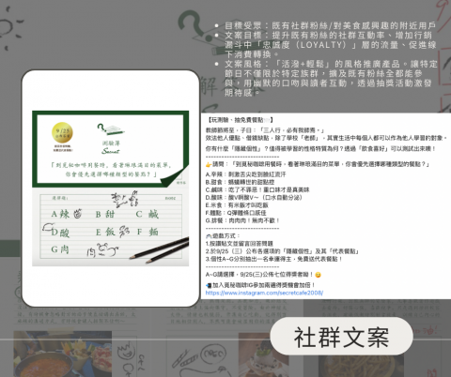This screenshot has width=451, height=377.
Task: Click the line "G.排餐：肉肉肉！無肉不歡！"
Action: pos(242,220)
